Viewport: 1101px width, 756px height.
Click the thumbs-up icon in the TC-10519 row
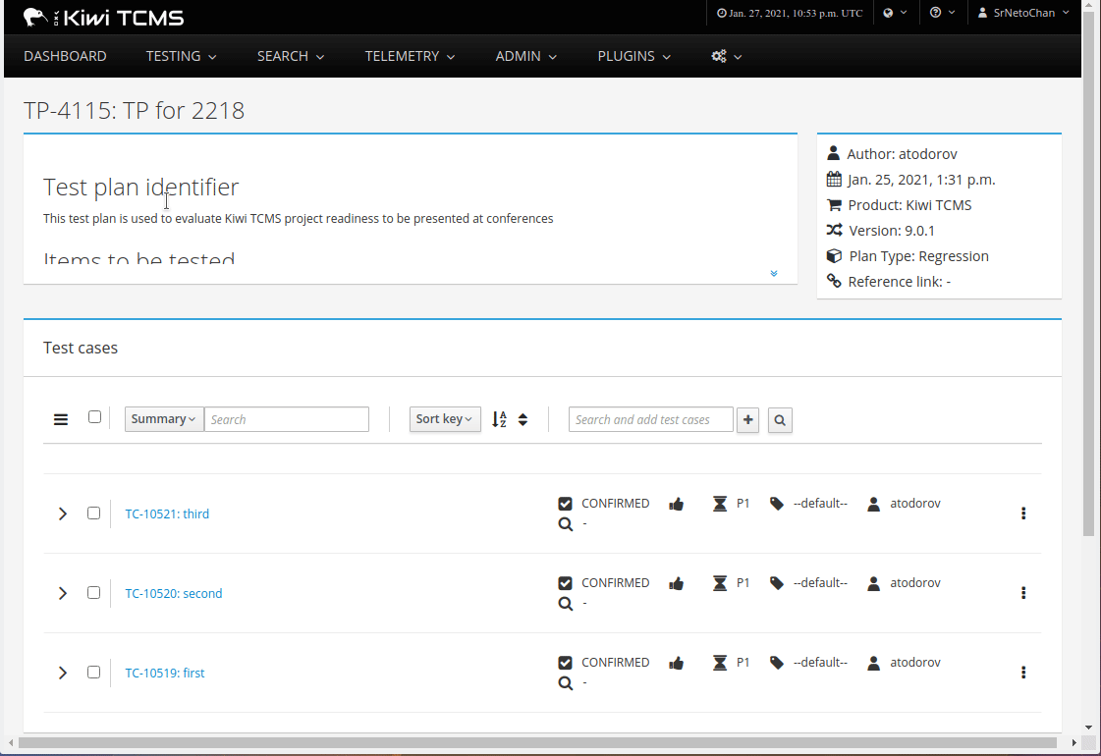click(676, 662)
